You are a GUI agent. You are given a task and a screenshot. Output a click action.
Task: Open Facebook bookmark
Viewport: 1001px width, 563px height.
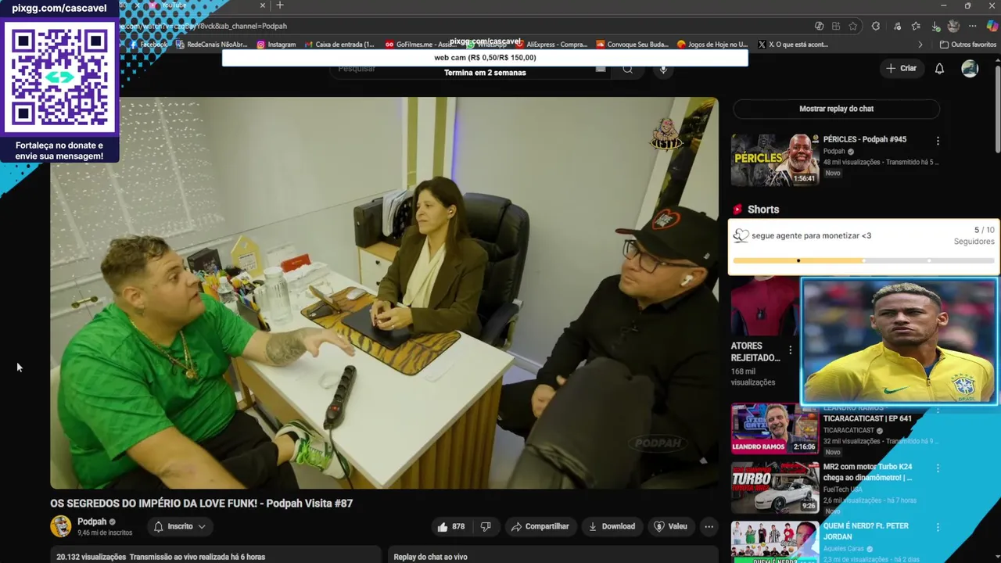[x=149, y=45]
